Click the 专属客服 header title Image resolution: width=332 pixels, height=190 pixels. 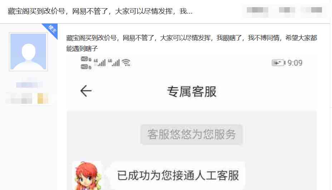click(192, 92)
